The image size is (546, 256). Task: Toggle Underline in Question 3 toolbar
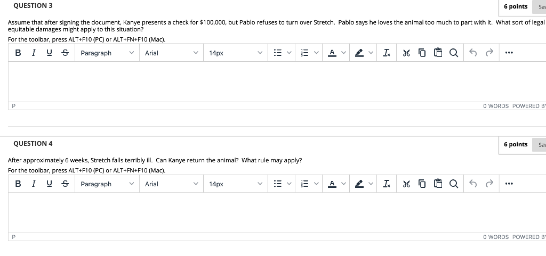[49, 53]
